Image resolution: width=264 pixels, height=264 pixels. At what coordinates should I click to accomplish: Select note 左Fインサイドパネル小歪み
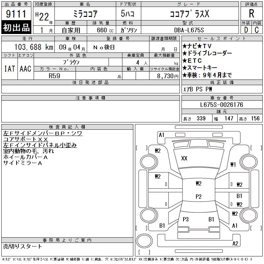(40, 145)
